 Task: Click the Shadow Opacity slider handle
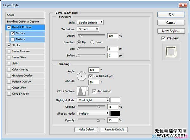point(98,120)
